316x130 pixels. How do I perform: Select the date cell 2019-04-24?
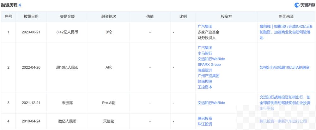(31, 121)
